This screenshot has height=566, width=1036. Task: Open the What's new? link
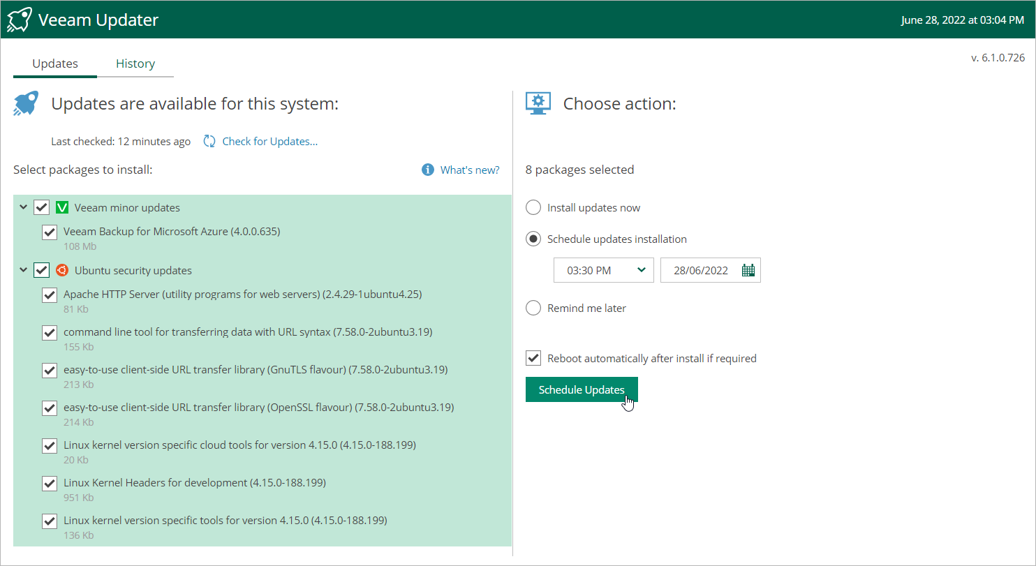point(470,170)
